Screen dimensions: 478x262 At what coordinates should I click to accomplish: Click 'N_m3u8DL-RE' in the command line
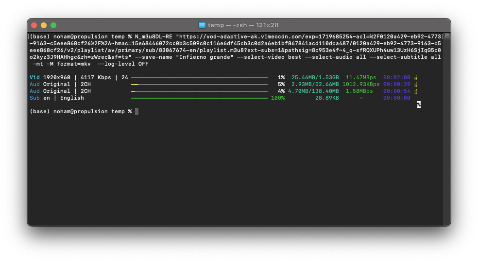[x=154, y=36]
